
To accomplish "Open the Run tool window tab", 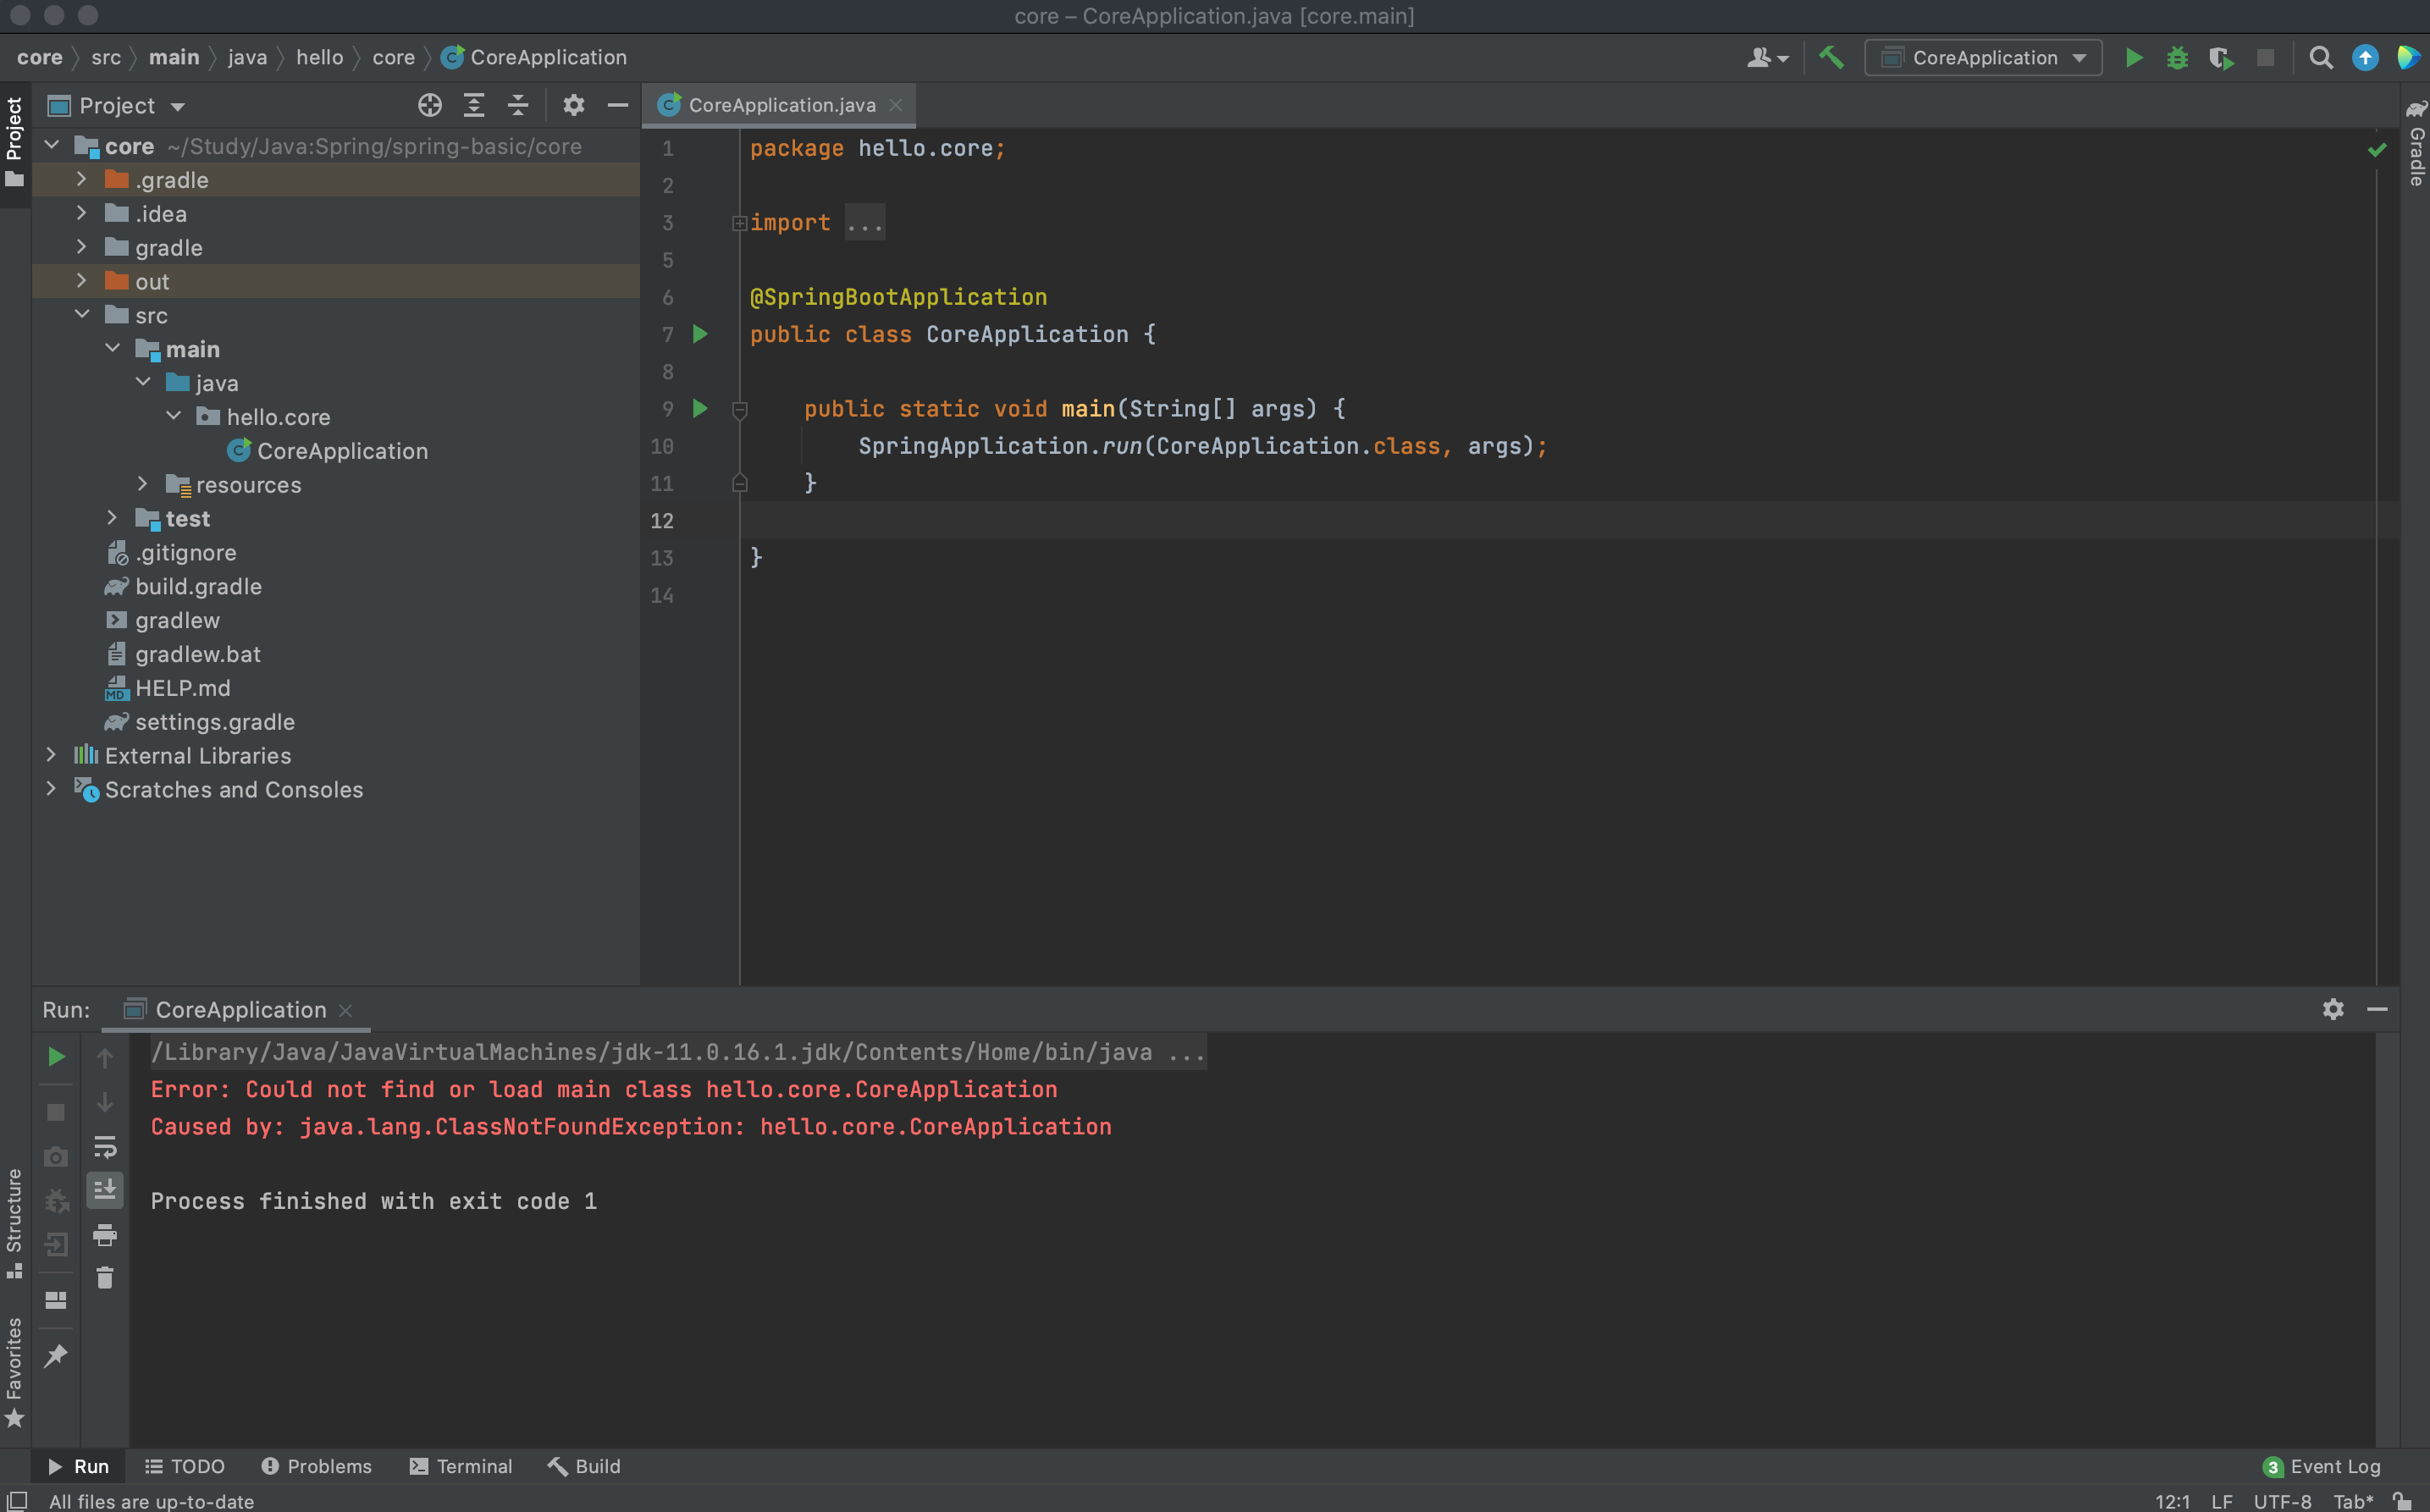I will [x=79, y=1466].
